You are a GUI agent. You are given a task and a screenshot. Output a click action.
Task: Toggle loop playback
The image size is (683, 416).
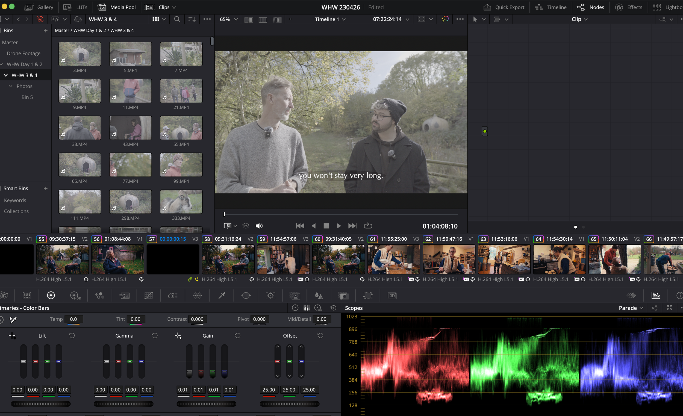(368, 226)
